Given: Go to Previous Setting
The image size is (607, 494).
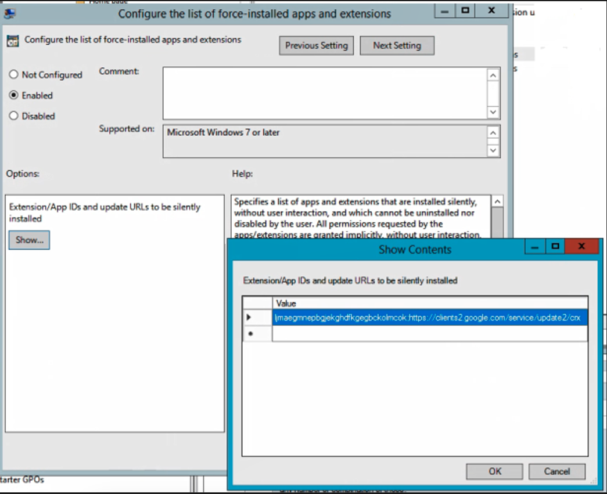Looking at the screenshot, I should tap(316, 45).
